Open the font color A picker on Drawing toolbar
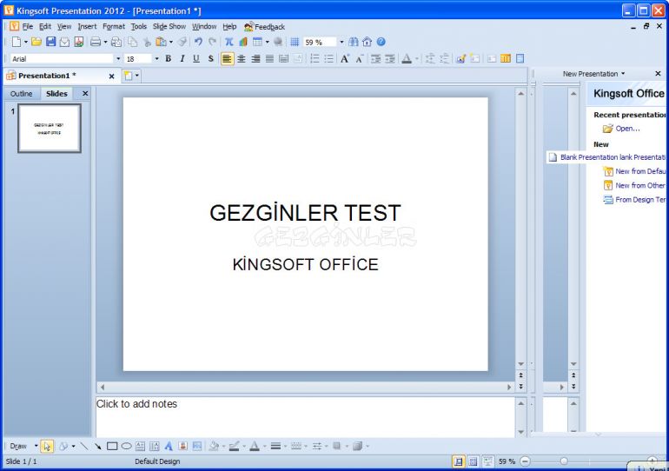Screen dimensions: 669x471 [x=255, y=447]
